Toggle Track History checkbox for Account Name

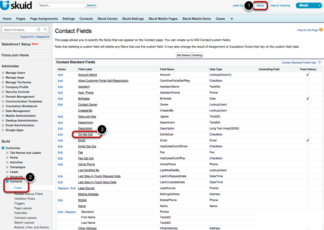tap(307, 75)
